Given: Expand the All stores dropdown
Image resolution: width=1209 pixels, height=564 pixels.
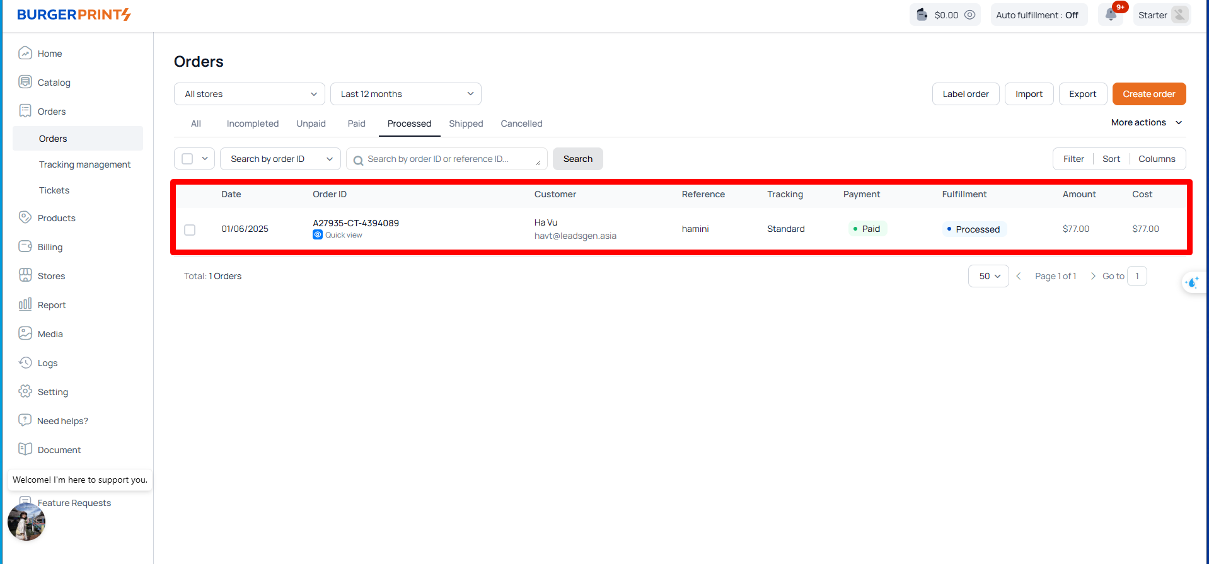Looking at the screenshot, I should 250,94.
